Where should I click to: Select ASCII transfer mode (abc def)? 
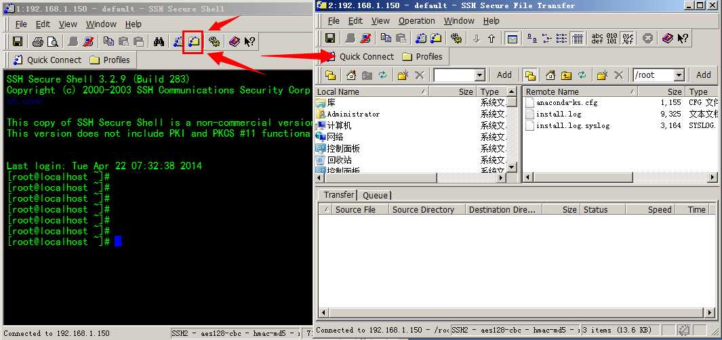597,39
